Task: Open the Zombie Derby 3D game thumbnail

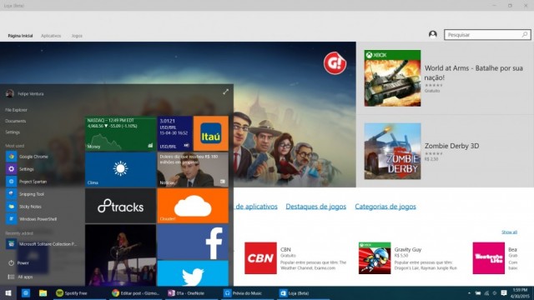Action: (392, 152)
